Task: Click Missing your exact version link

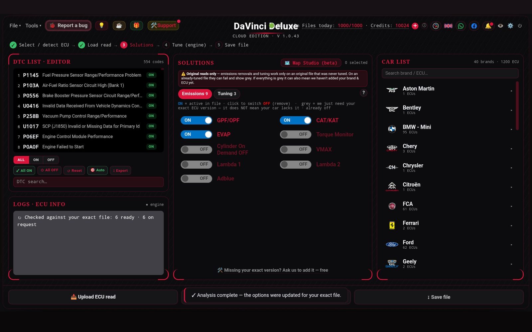Action: point(273,270)
